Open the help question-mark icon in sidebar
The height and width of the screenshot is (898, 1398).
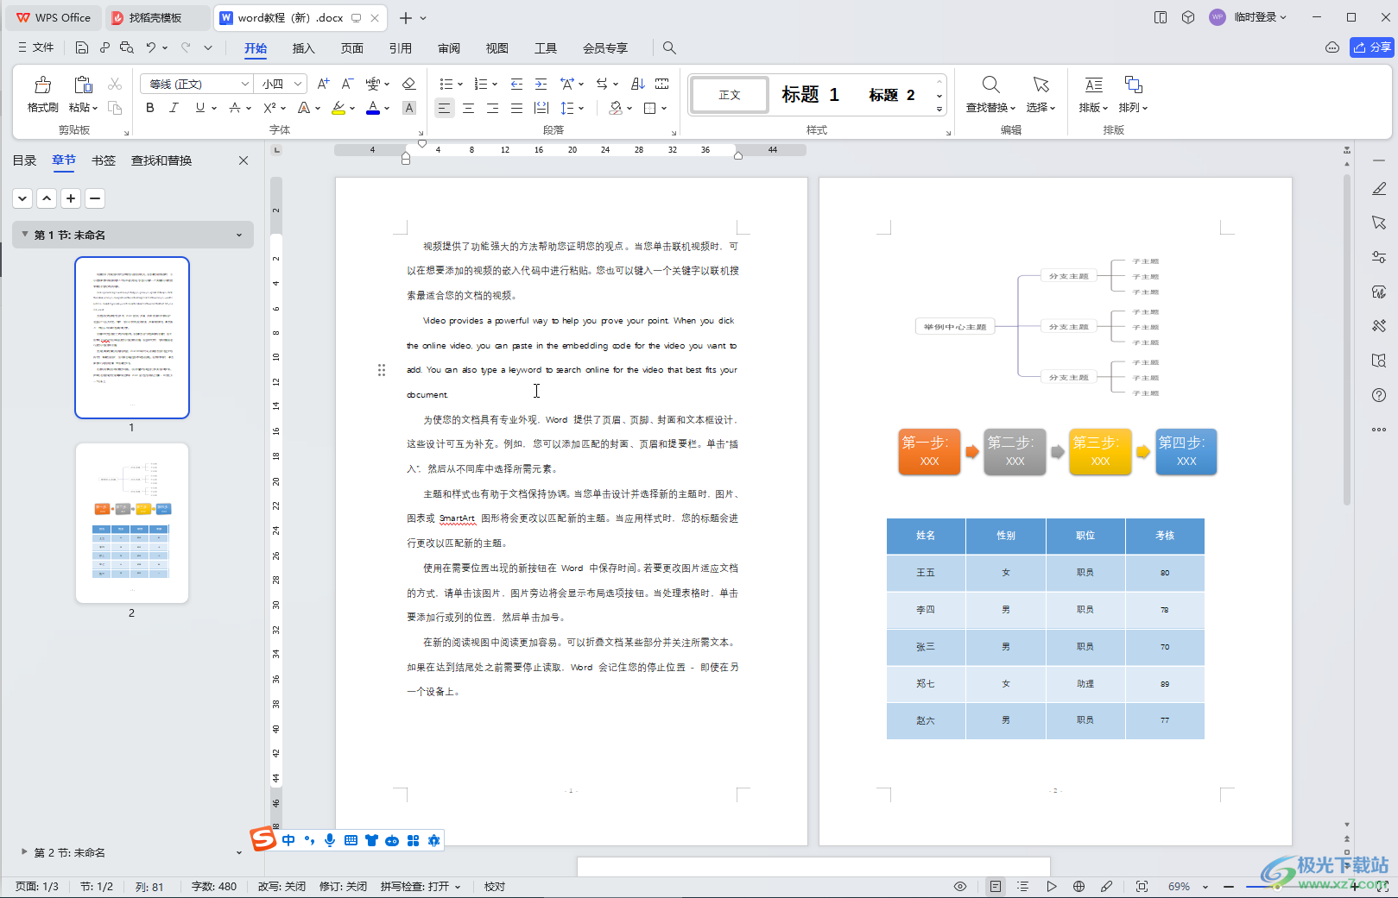1379,395
